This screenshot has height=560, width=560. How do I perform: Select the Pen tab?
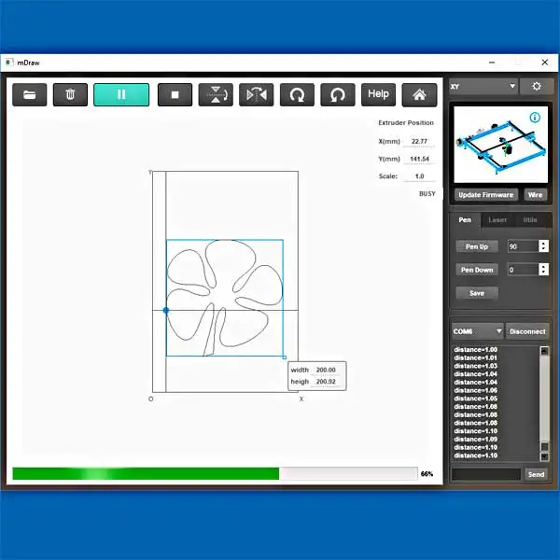pos(466,220)
